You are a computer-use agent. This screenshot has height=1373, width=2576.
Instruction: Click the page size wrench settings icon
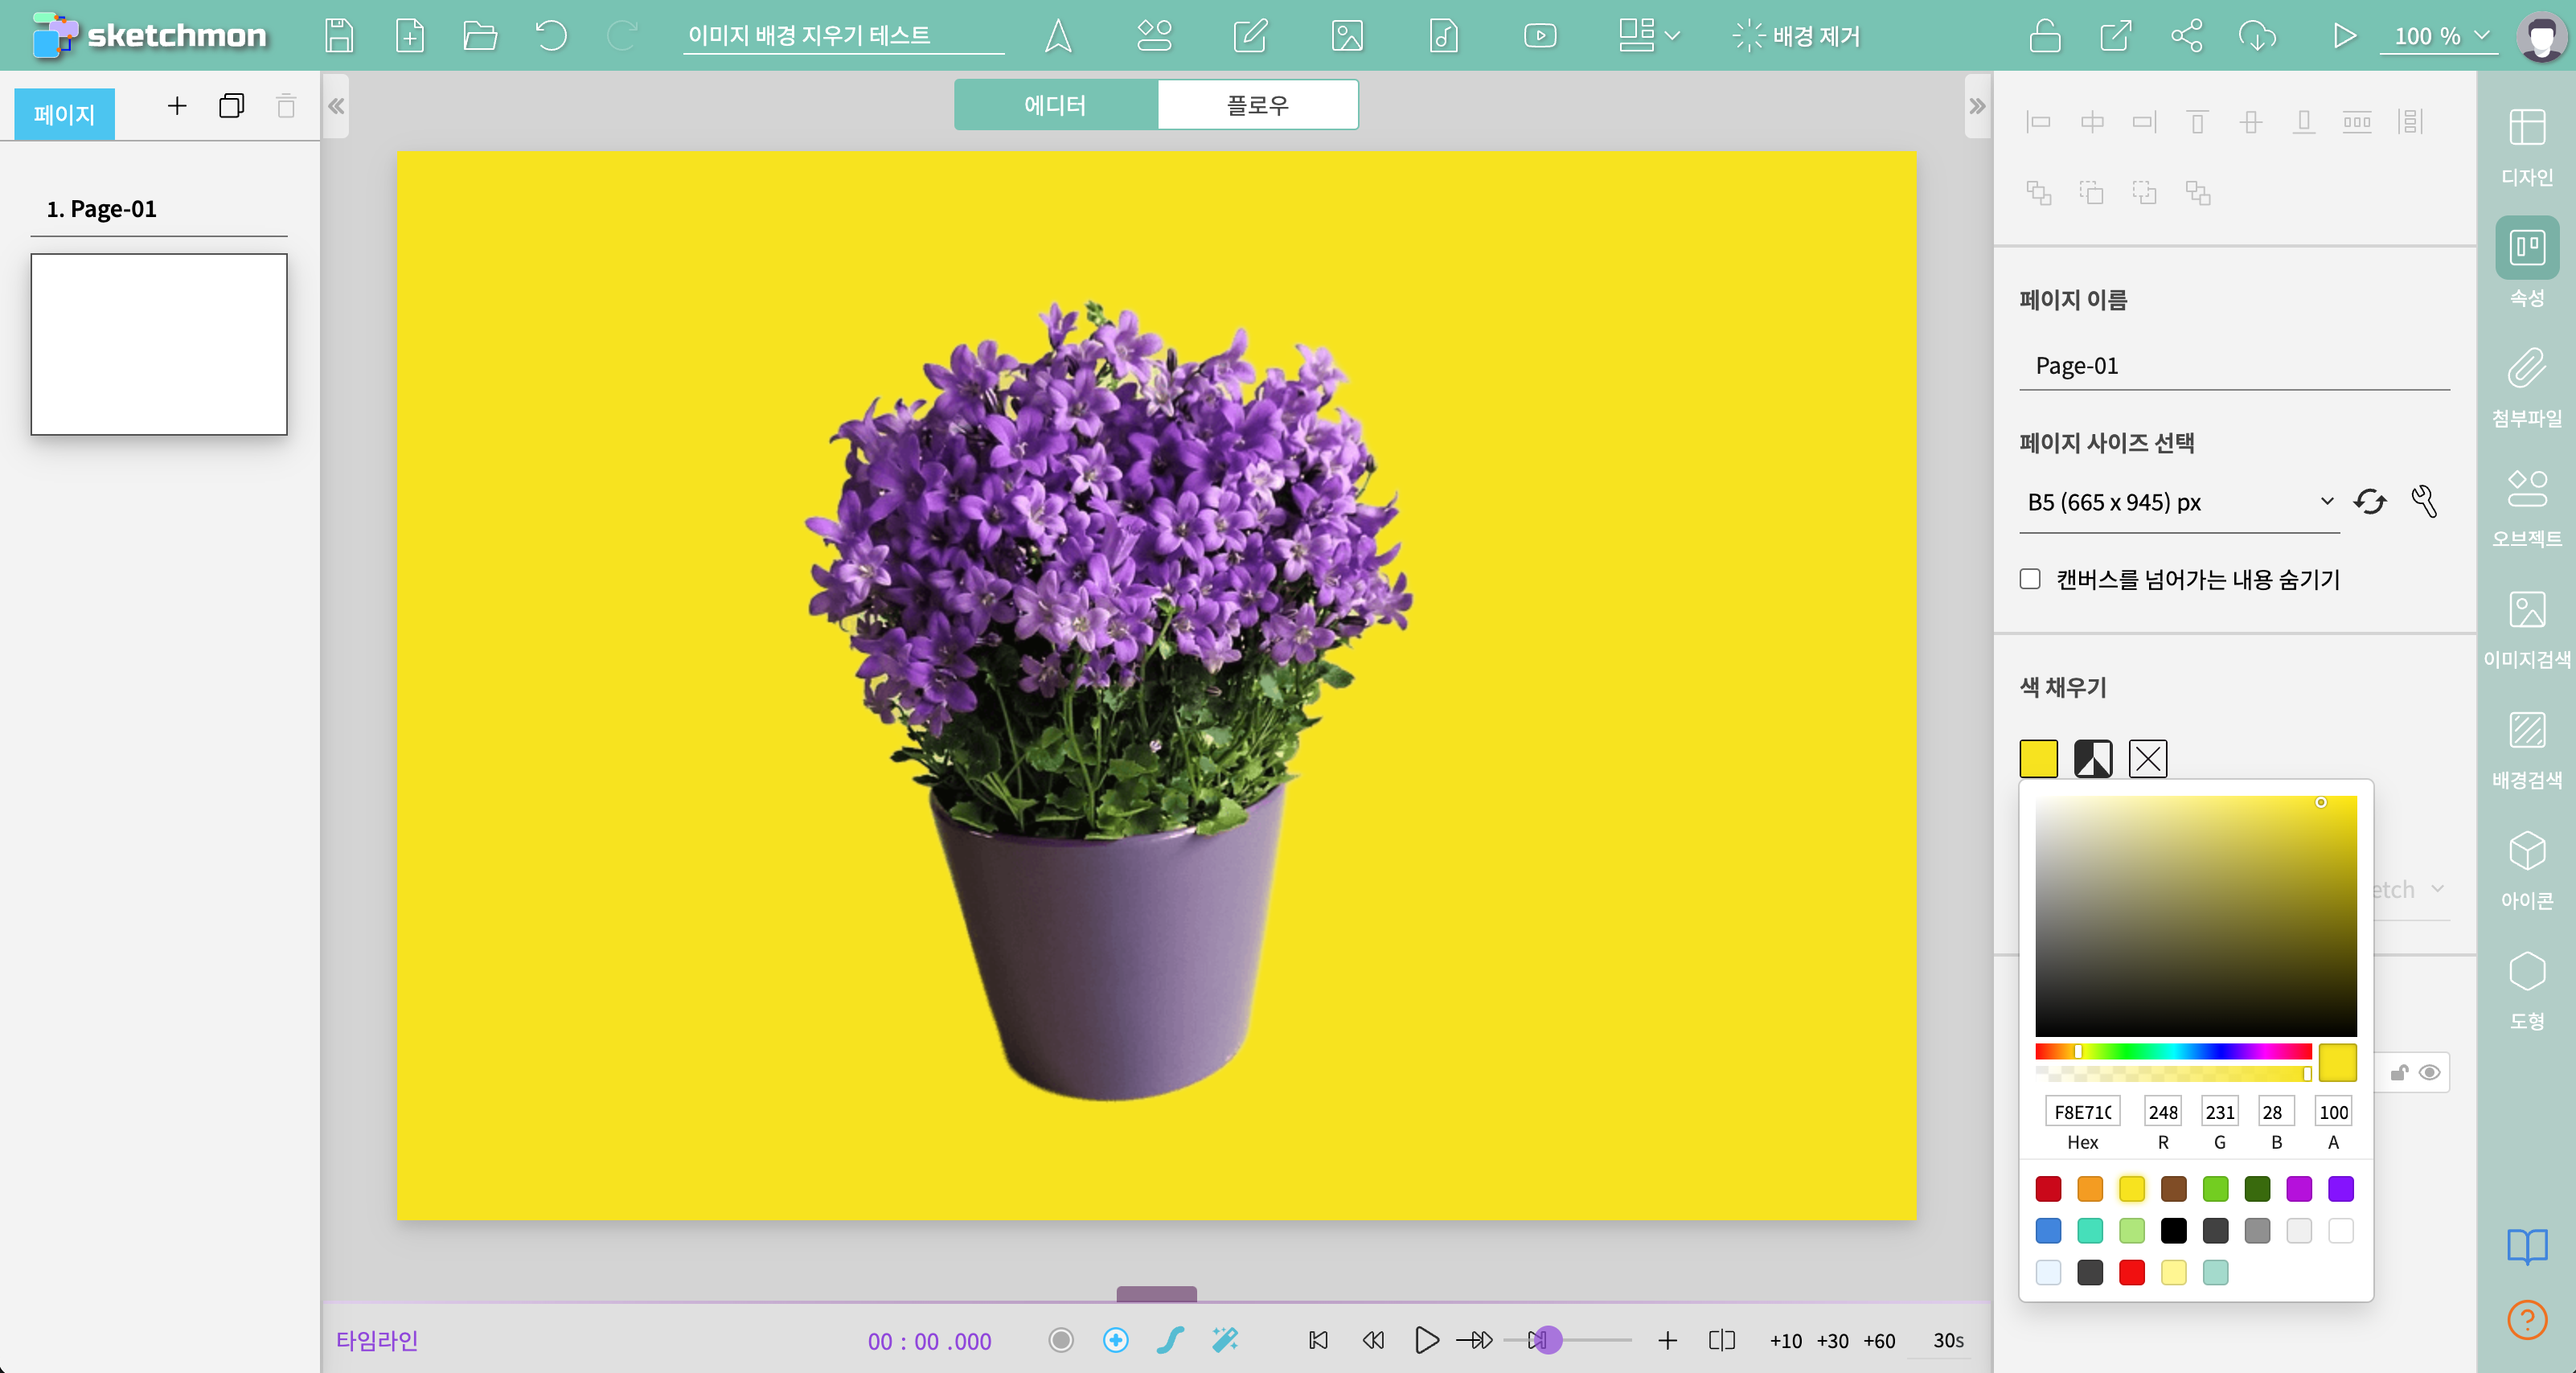pos(2424,501)
